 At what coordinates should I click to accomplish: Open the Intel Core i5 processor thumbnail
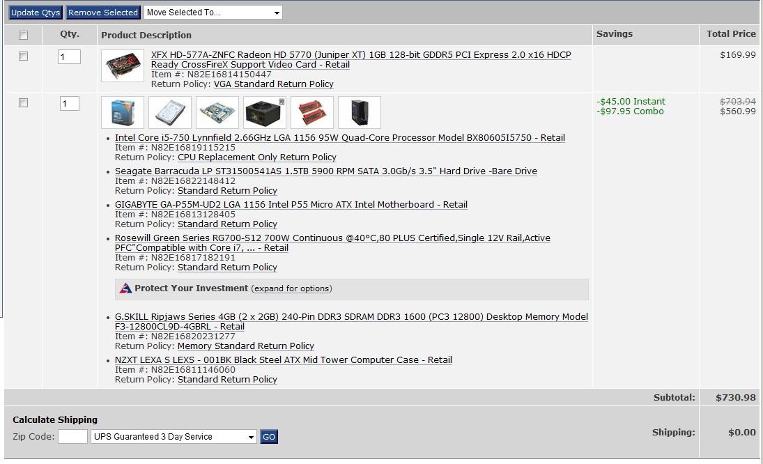point(123,112)
